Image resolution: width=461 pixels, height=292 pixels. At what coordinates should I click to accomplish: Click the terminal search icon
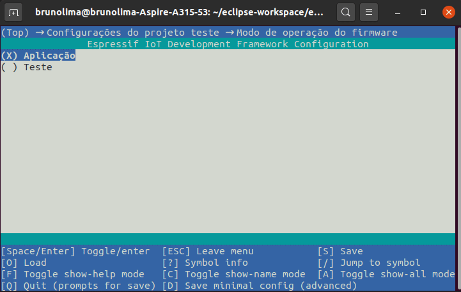[x=345, y=12]
